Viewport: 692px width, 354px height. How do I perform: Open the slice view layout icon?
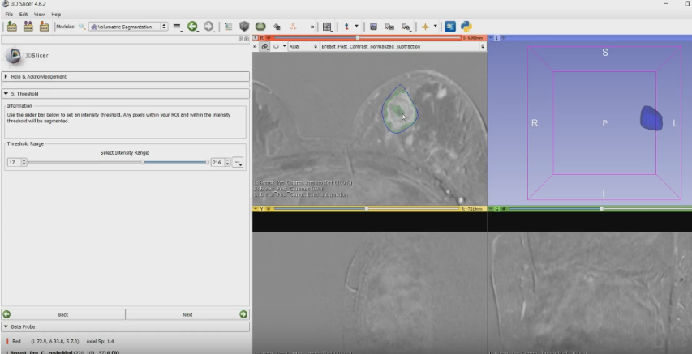click(x=327, y=27)
